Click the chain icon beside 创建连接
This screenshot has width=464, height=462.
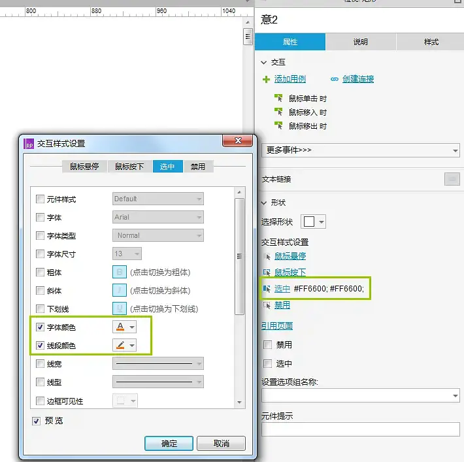[x=335, y=79]
